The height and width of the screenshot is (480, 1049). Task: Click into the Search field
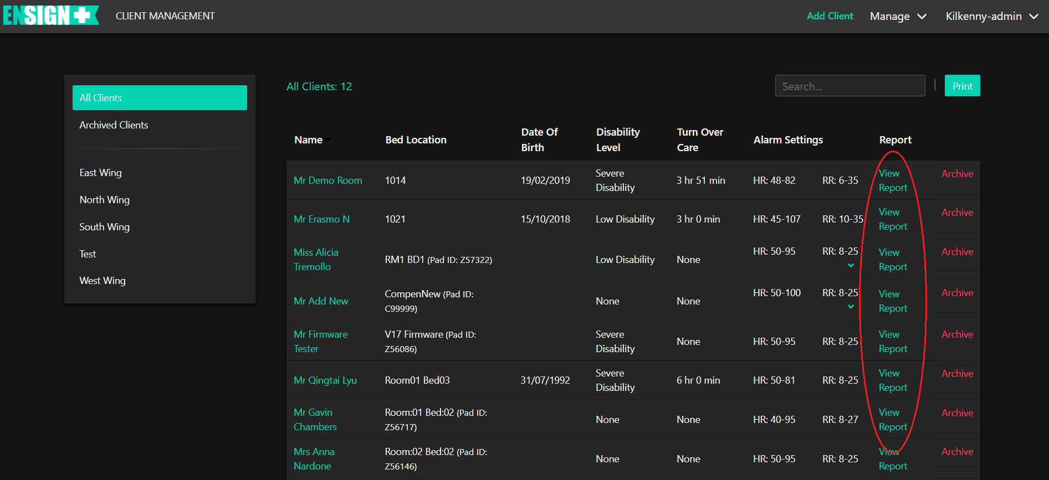pos(850,86)
